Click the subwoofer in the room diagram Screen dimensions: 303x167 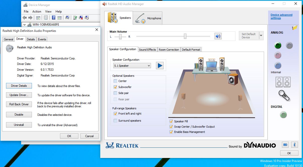coord(233,79)
